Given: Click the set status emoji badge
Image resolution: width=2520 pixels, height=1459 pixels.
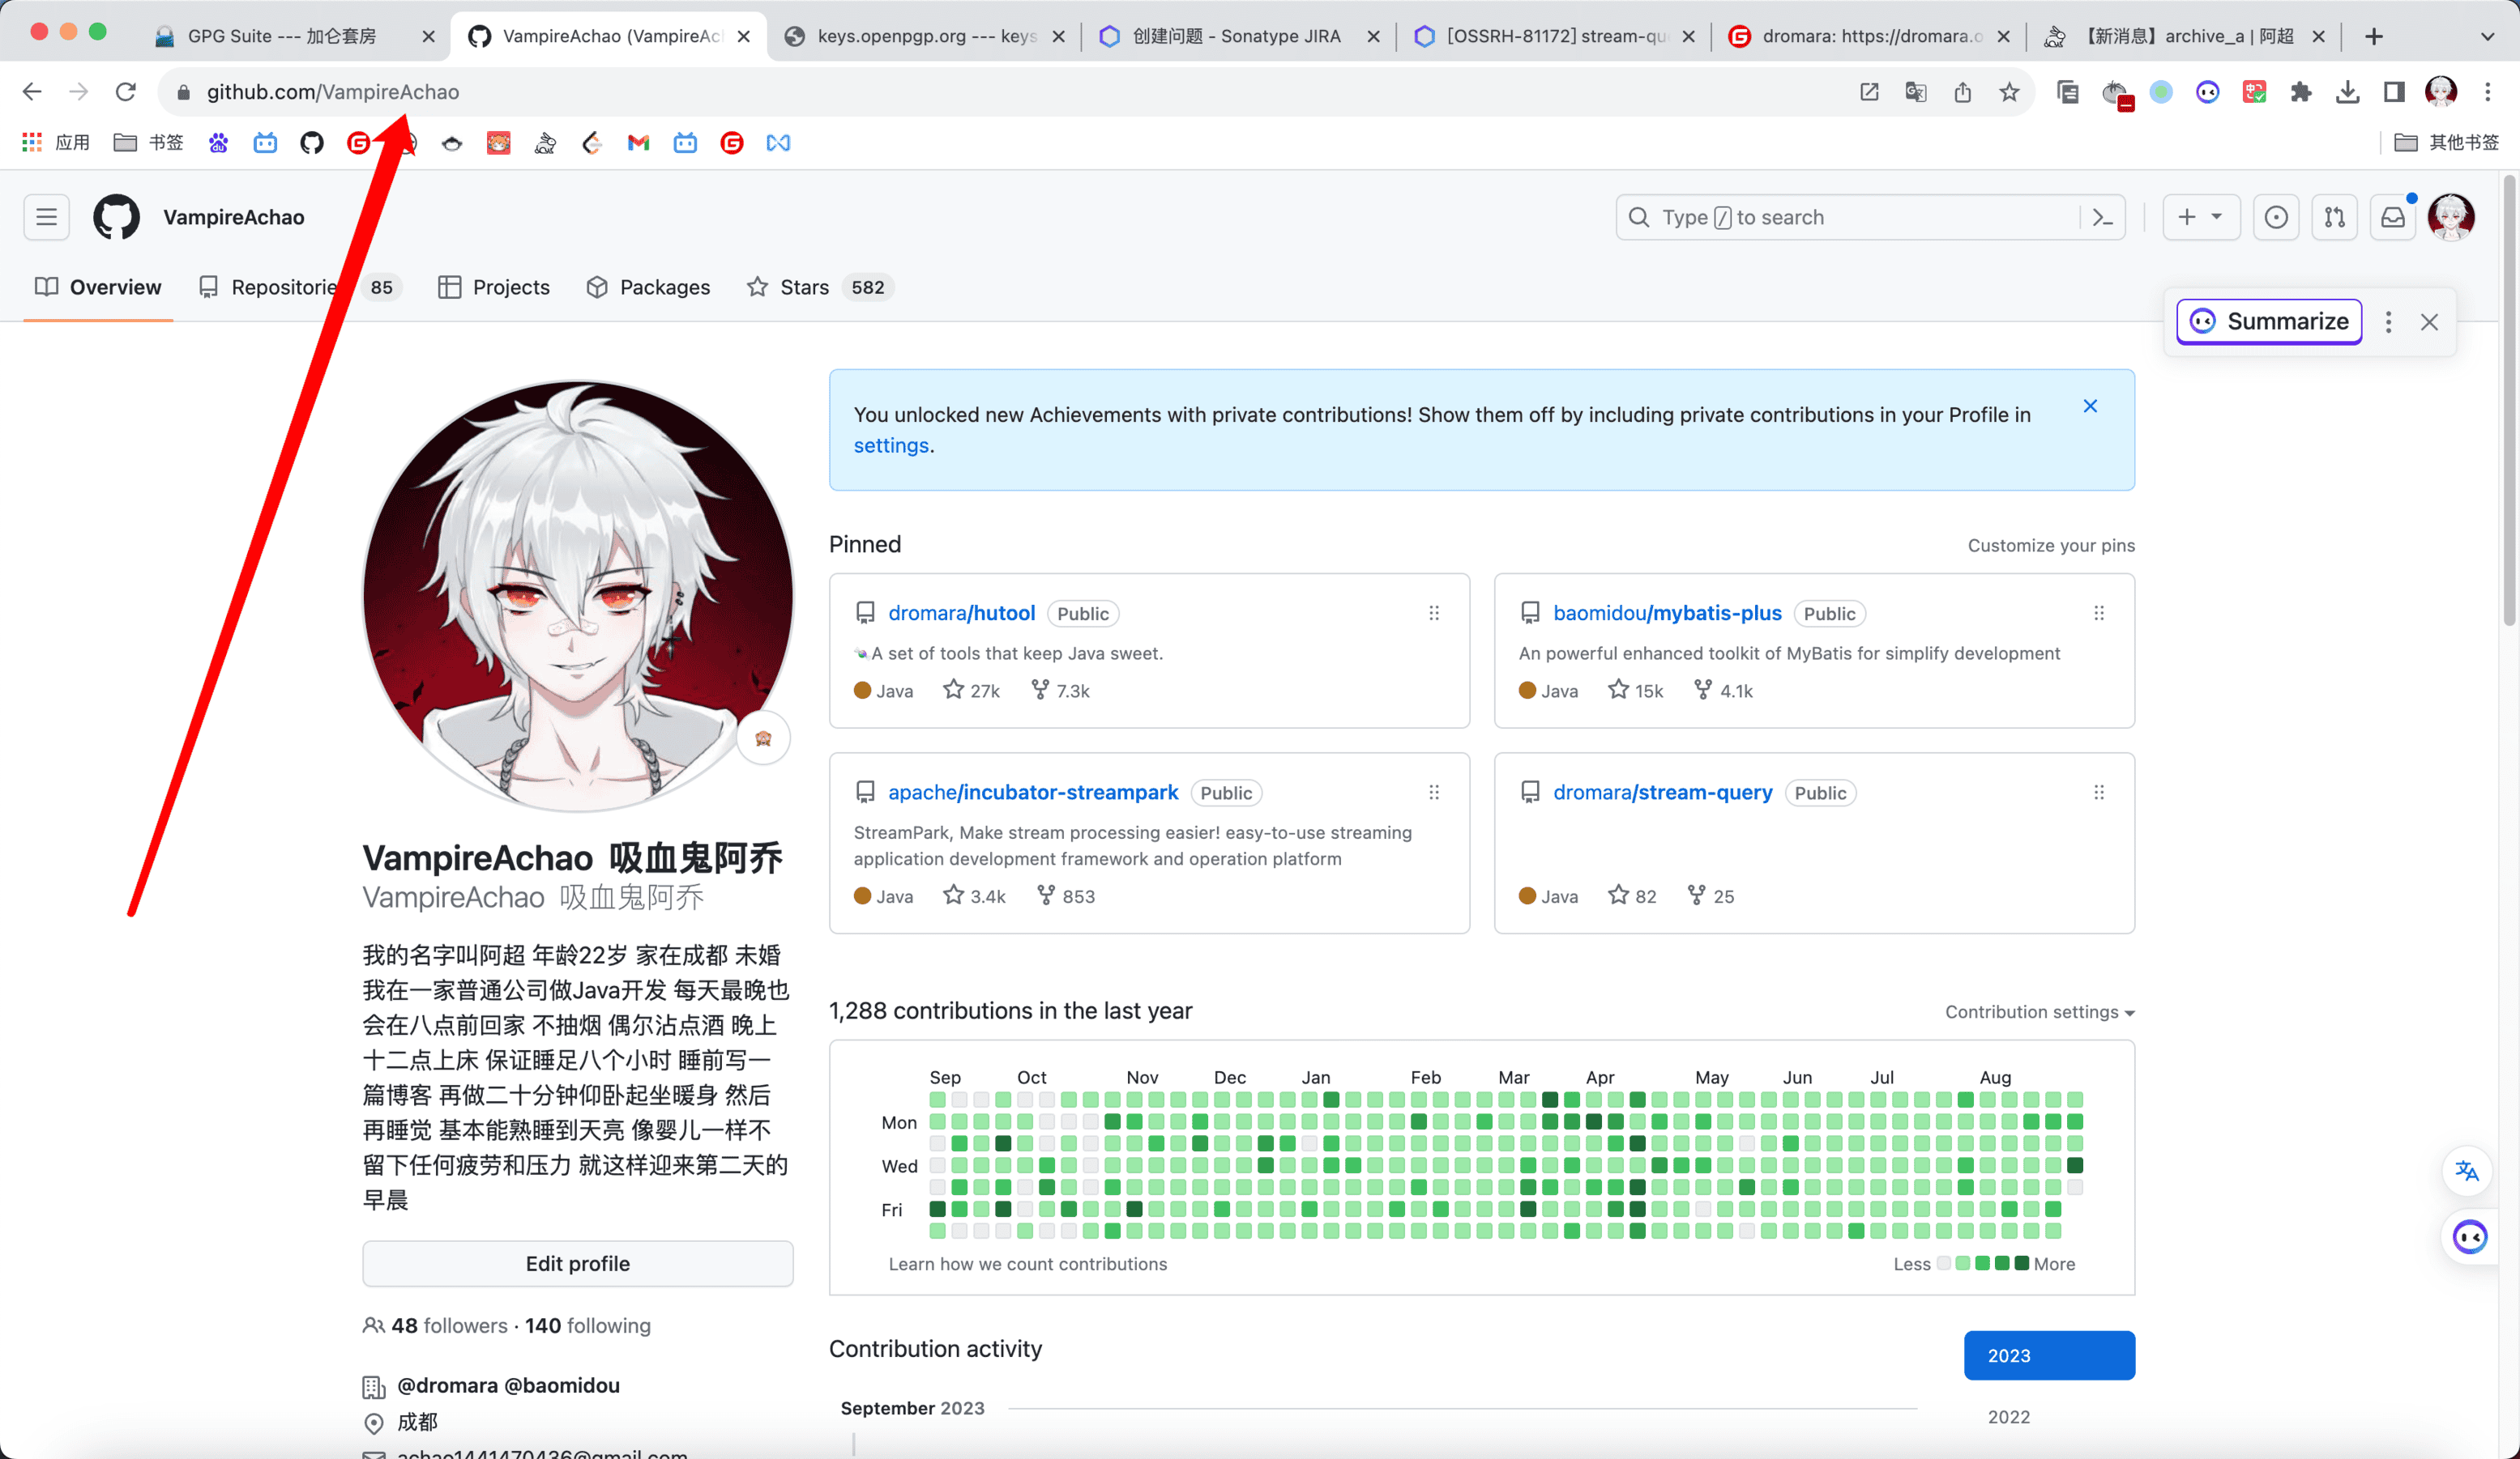Looking at the screenshot, I should (763, 738).
